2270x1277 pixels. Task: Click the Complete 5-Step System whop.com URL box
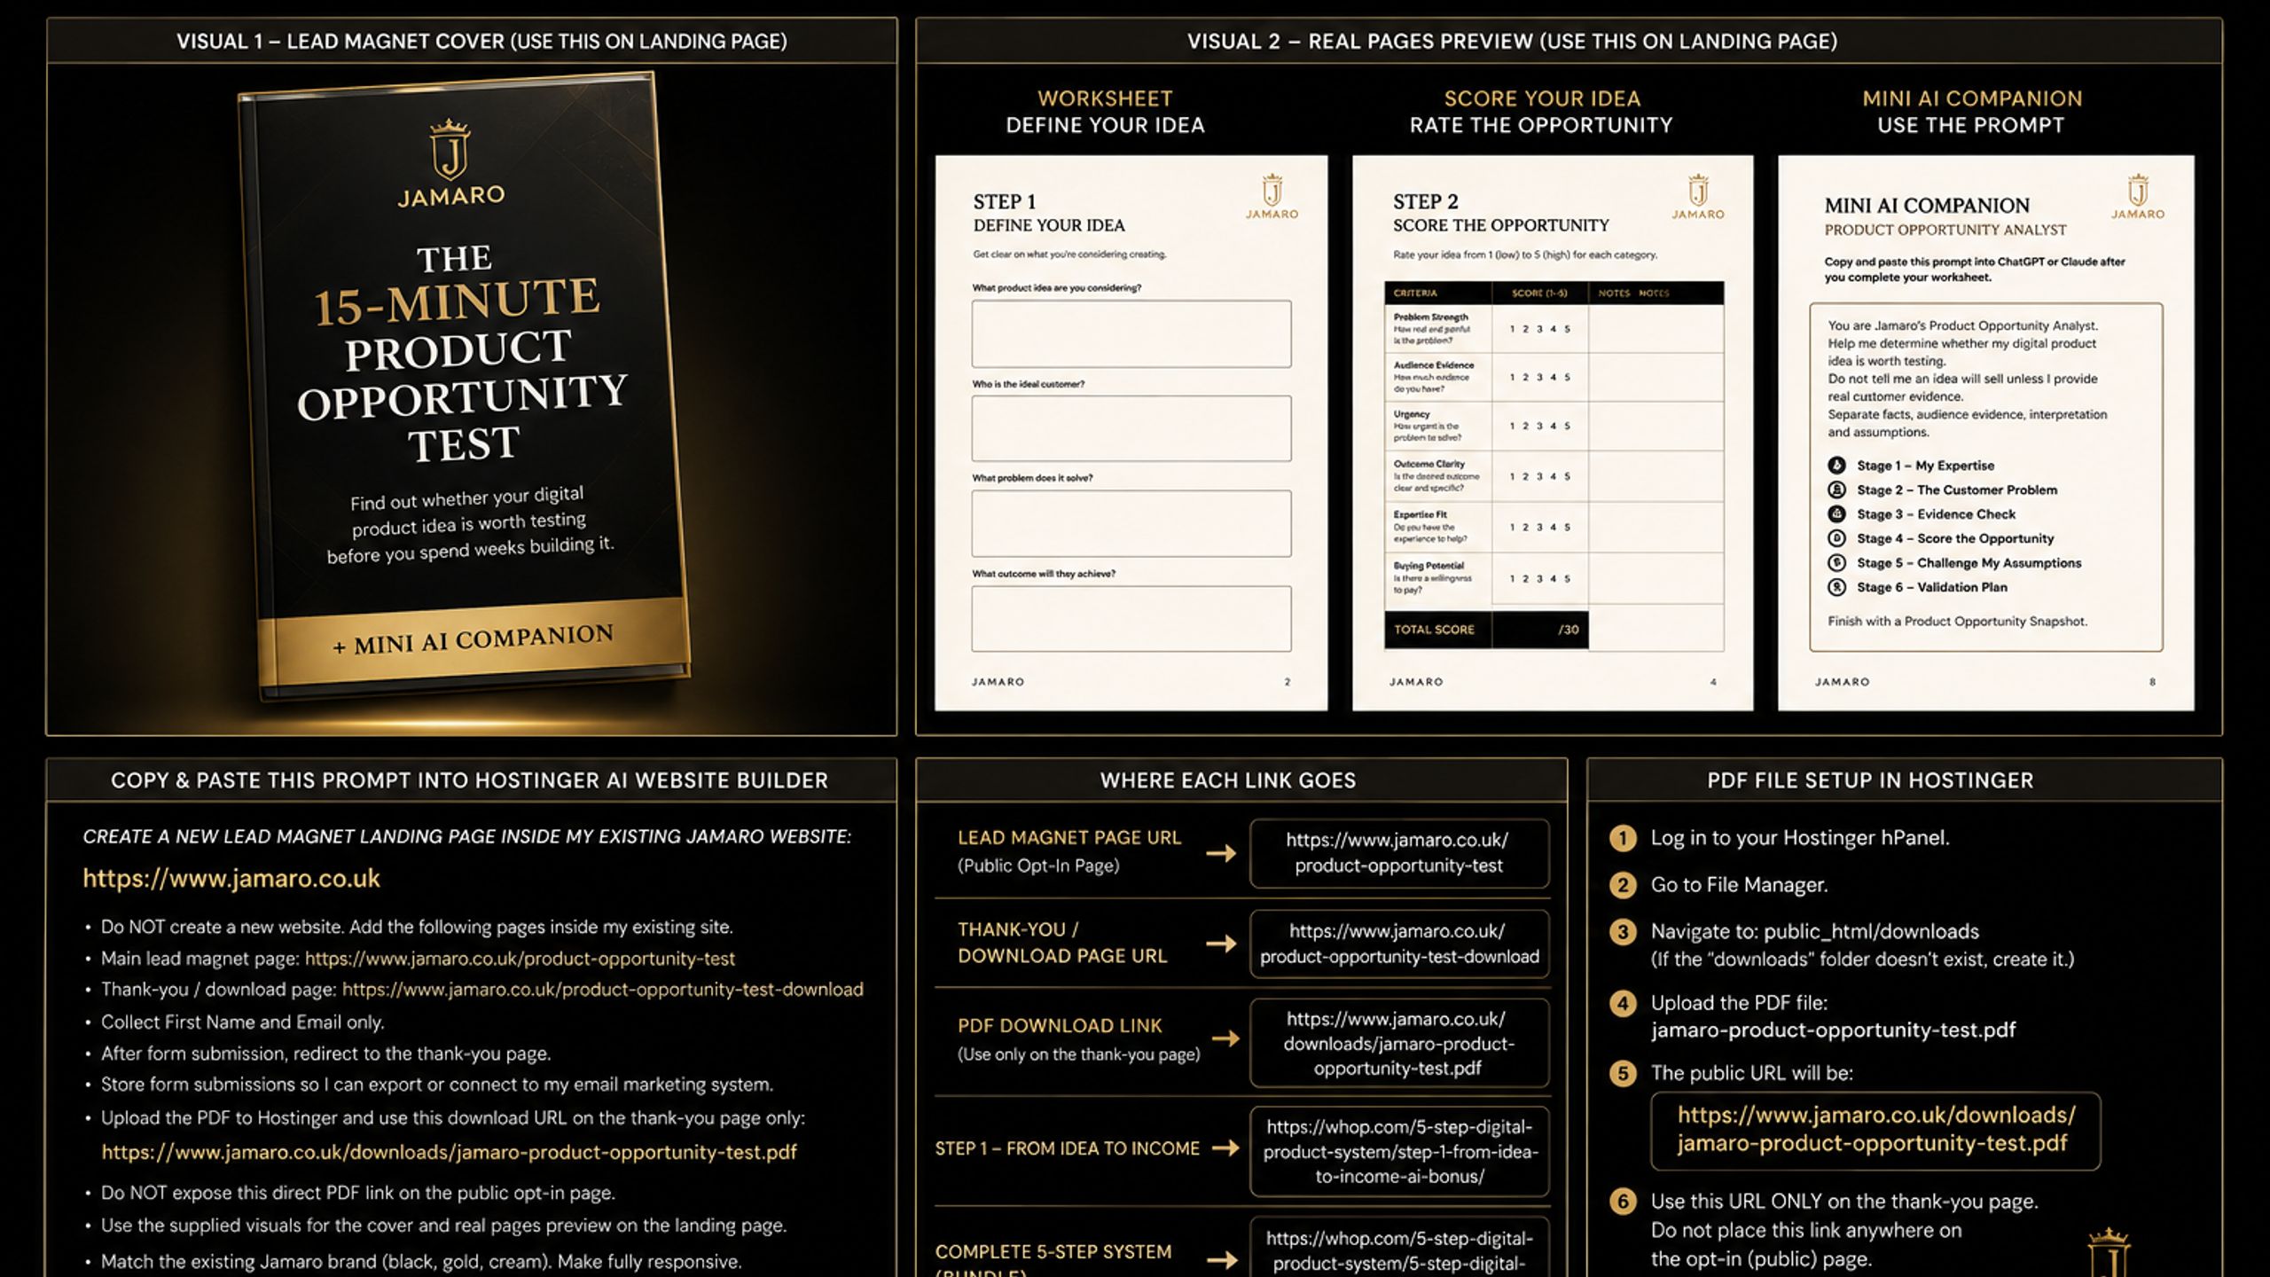[x=1399, y=1249]
